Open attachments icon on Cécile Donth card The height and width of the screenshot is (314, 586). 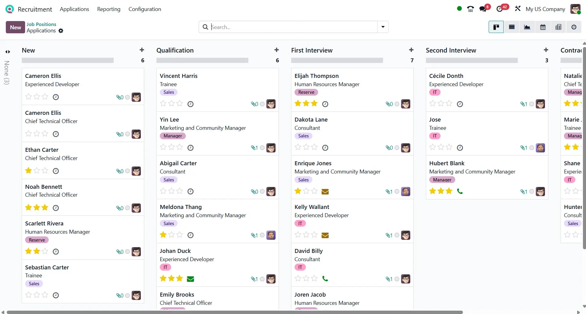pyautogui.click(x=524, y=104)
